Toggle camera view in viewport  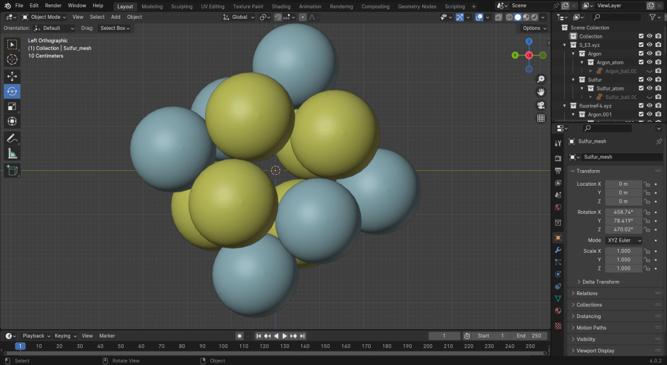point(541,105)
